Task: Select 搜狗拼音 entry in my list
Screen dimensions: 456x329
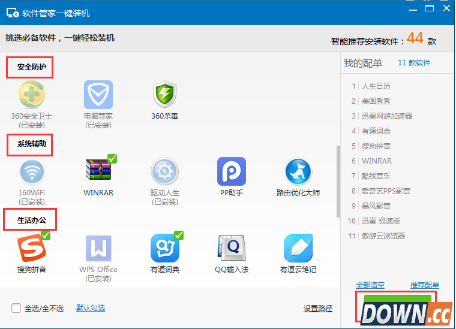Action: tap(376, 146)
